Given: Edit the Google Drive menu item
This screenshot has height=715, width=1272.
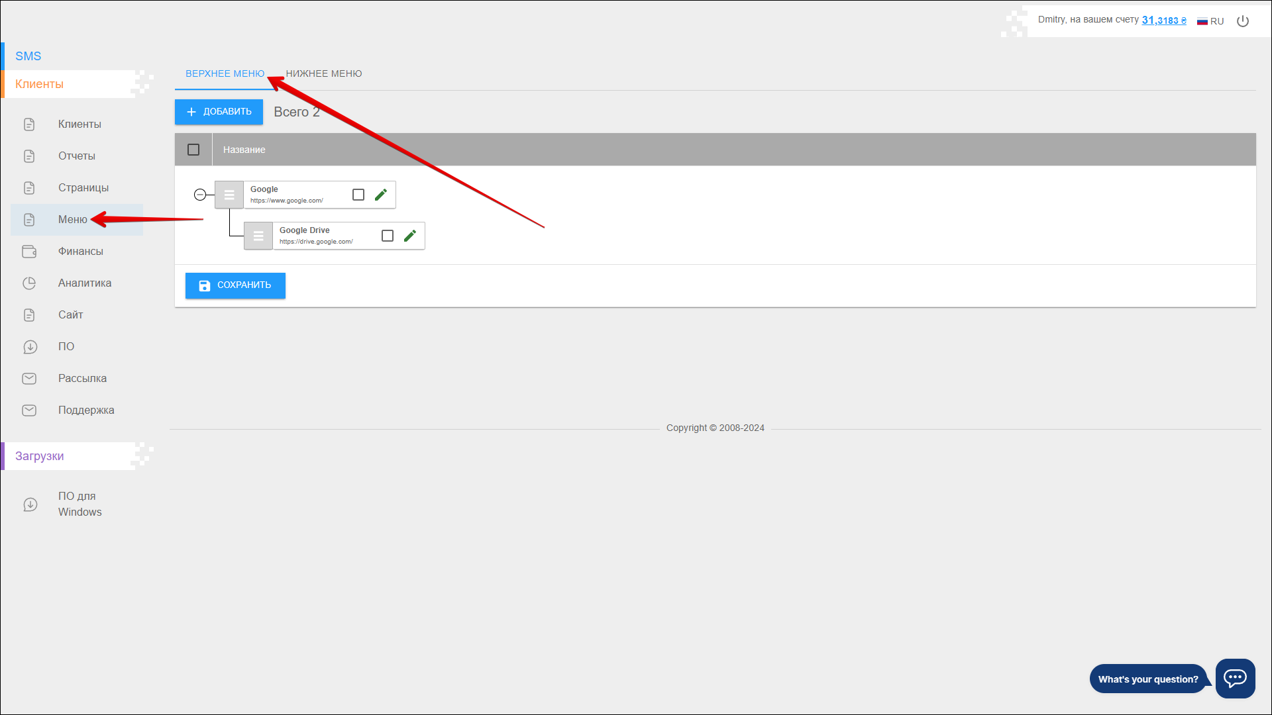Looking at the screenshot, I should click(410, 236).
